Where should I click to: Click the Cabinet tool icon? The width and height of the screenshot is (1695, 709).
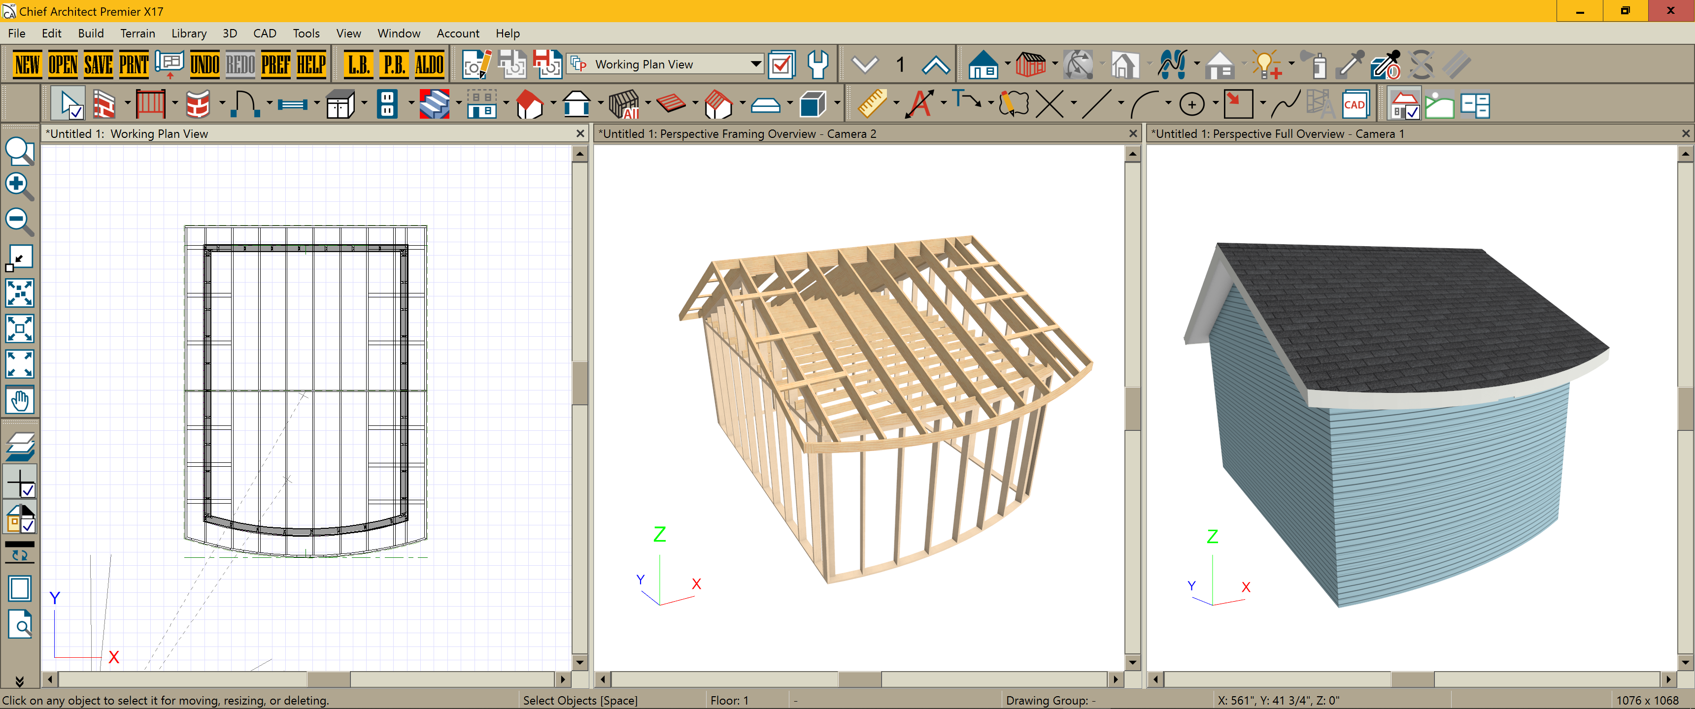coord(340,104)
